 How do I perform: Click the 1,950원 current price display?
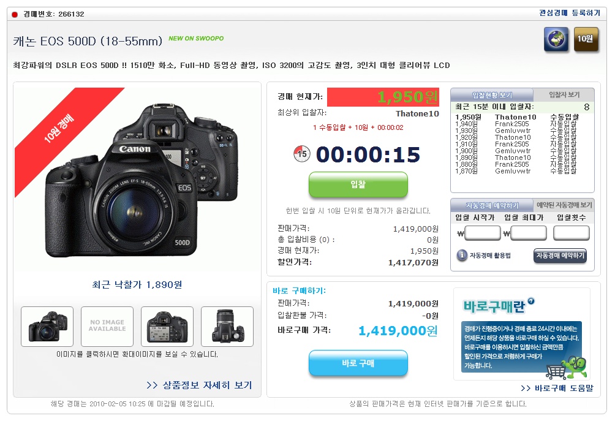(x=383, y=97)
